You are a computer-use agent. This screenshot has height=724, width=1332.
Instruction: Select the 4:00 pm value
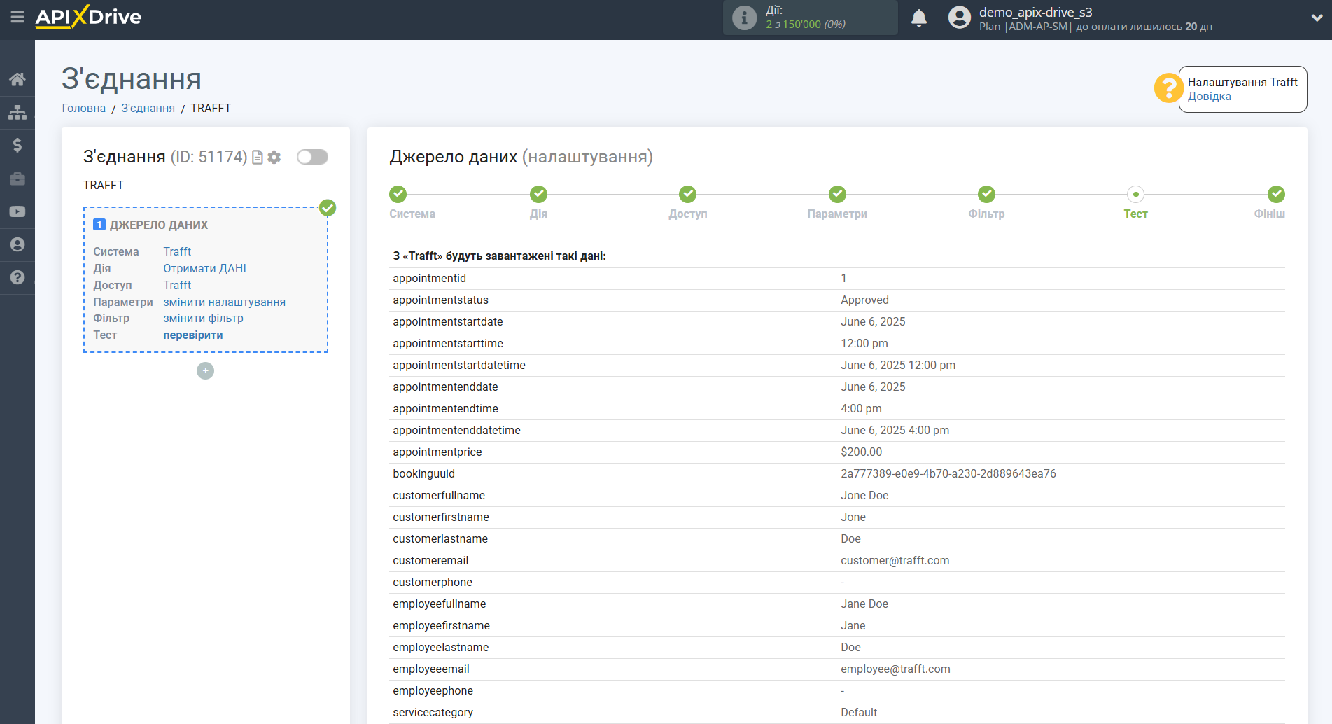[861, 408]
